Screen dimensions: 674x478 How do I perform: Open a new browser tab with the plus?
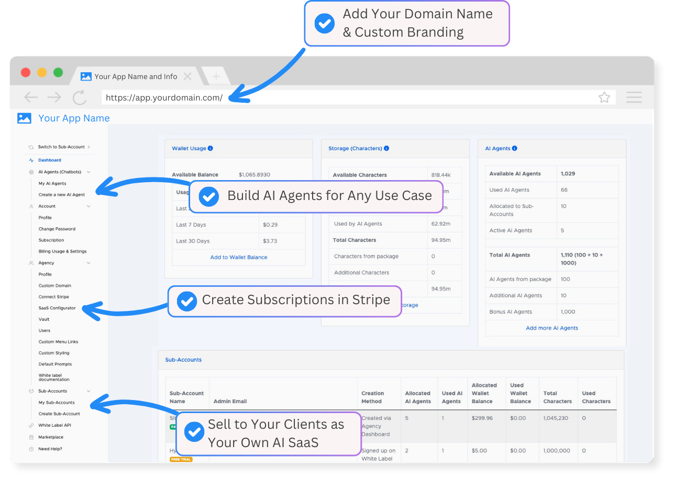point(215,77)
